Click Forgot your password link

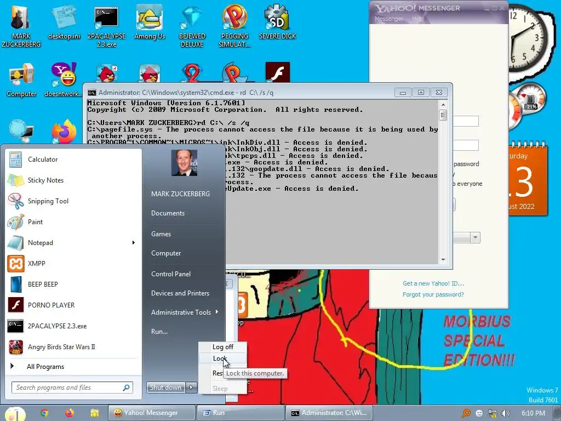tap(433, 294)
